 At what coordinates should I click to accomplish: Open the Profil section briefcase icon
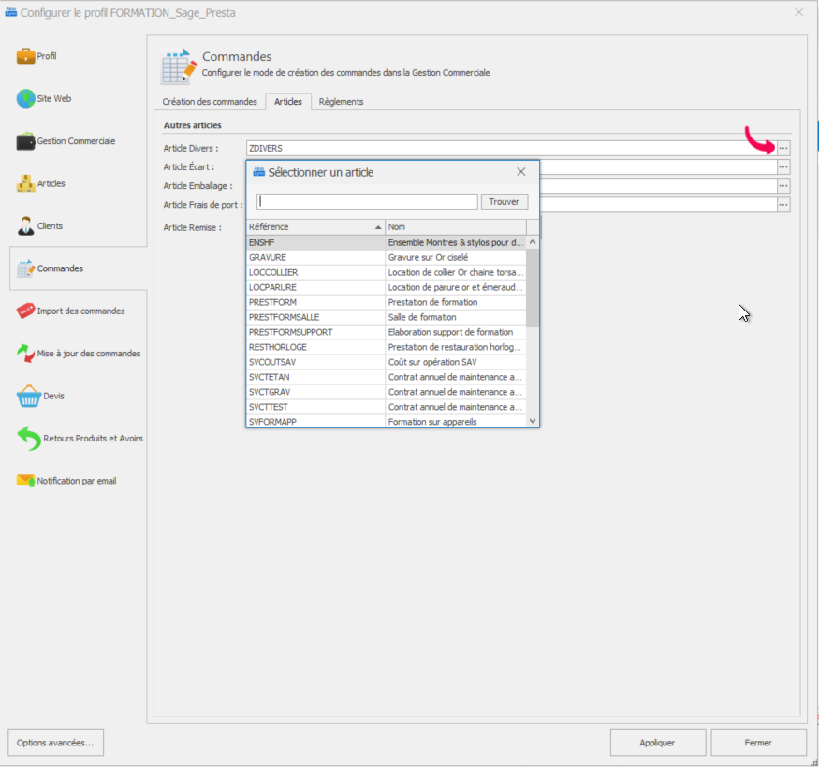[25, 56]
